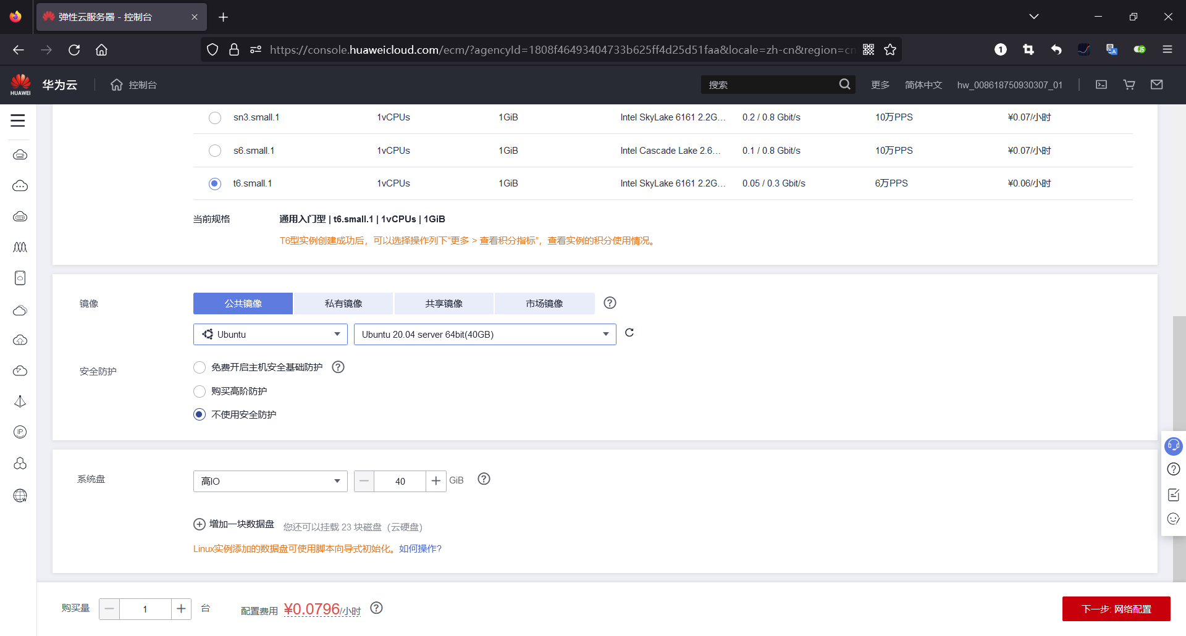Open the 如何操作? help link
The width and height of the screenshot is (1186, 636).
click(420, 549)
